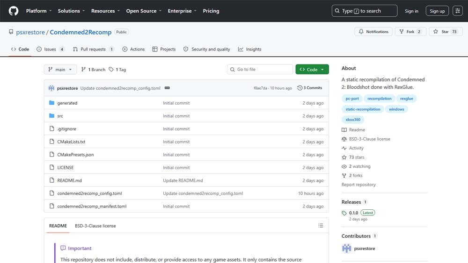Open condemned2recomp_manifest.toml file

tap(92, 206)
